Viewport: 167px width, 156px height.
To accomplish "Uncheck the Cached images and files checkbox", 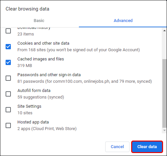I will tap(8, 62).
